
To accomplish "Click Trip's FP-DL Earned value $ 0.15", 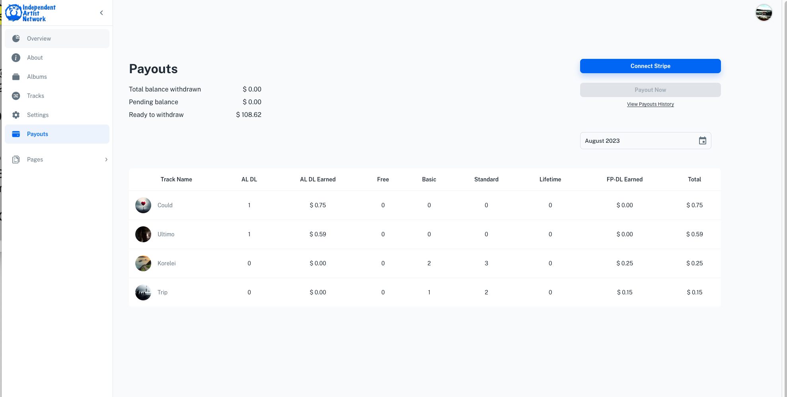I will tap(624, 292).
